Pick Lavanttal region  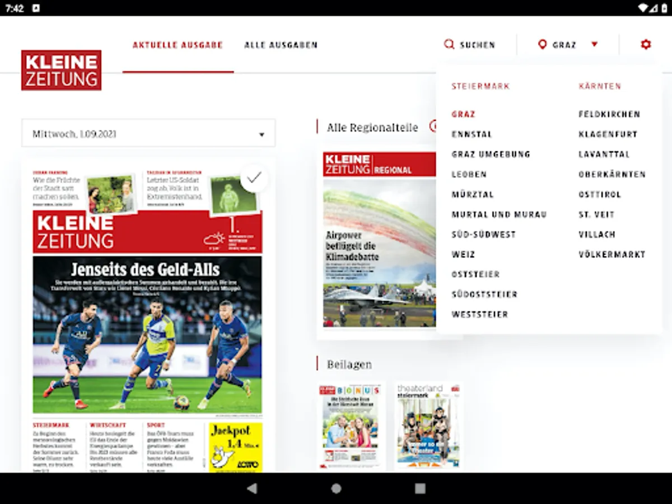click(604, 154)
